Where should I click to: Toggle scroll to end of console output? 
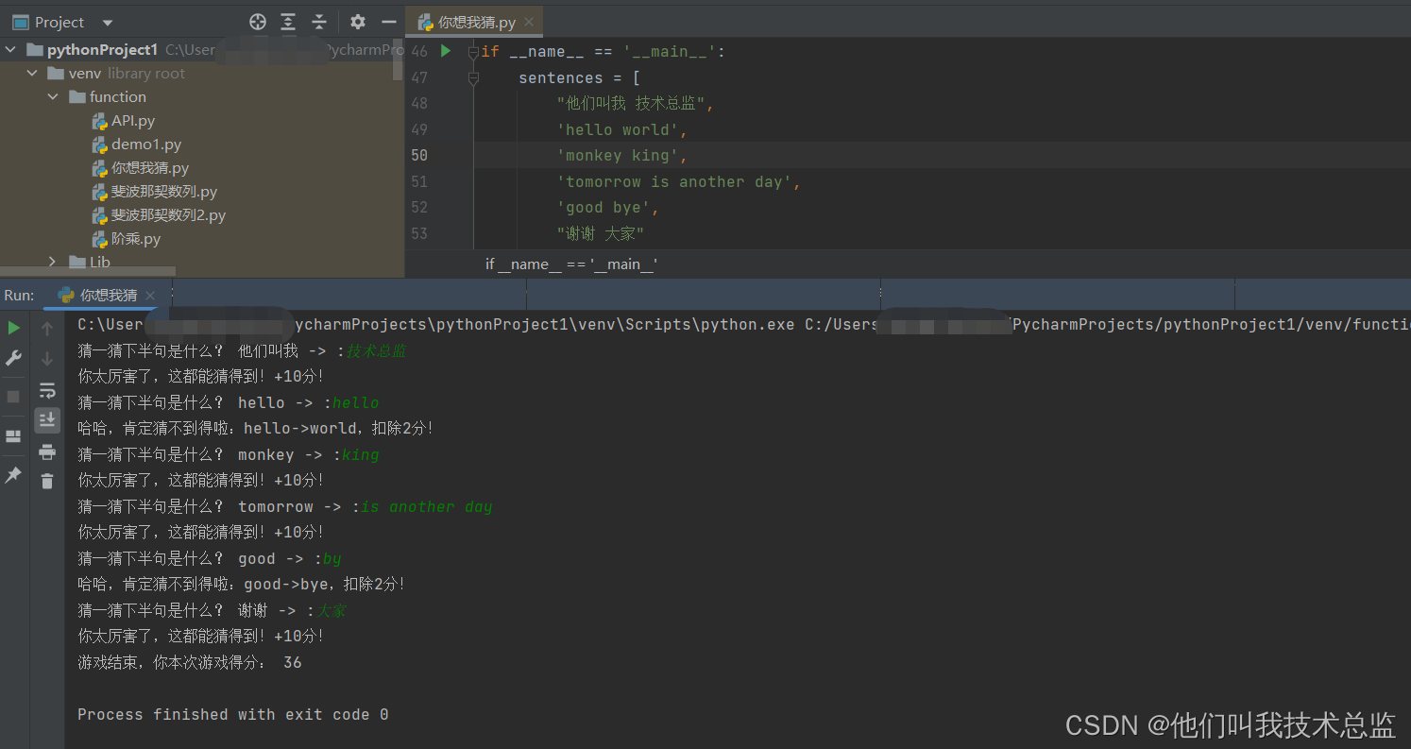47,420
